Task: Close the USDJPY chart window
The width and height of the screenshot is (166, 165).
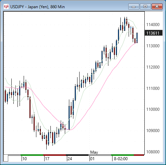Action: (157, 7)
